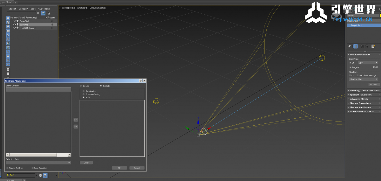The width and height of the screenshot is (381, 181).
Task: Select the Include radio button
Action: tap(81, 86)
